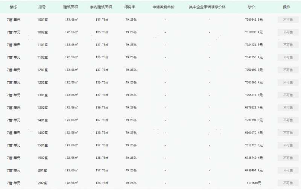
Task: Click the 得房率 column header
Action: point(130,7)
